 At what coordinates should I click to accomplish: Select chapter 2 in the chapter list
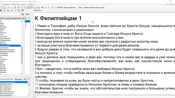pyautogui.click(x=27, y=23)
